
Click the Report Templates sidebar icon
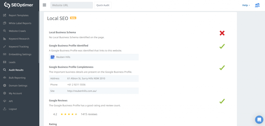pyautogui.click(x=5, y=15)
